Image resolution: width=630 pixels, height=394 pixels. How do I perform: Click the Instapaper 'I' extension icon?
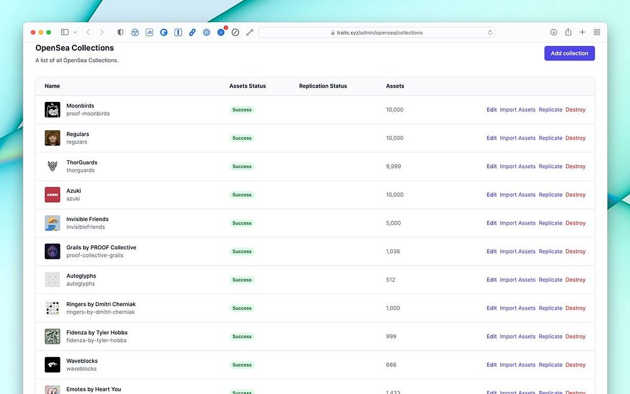[178, 32]
